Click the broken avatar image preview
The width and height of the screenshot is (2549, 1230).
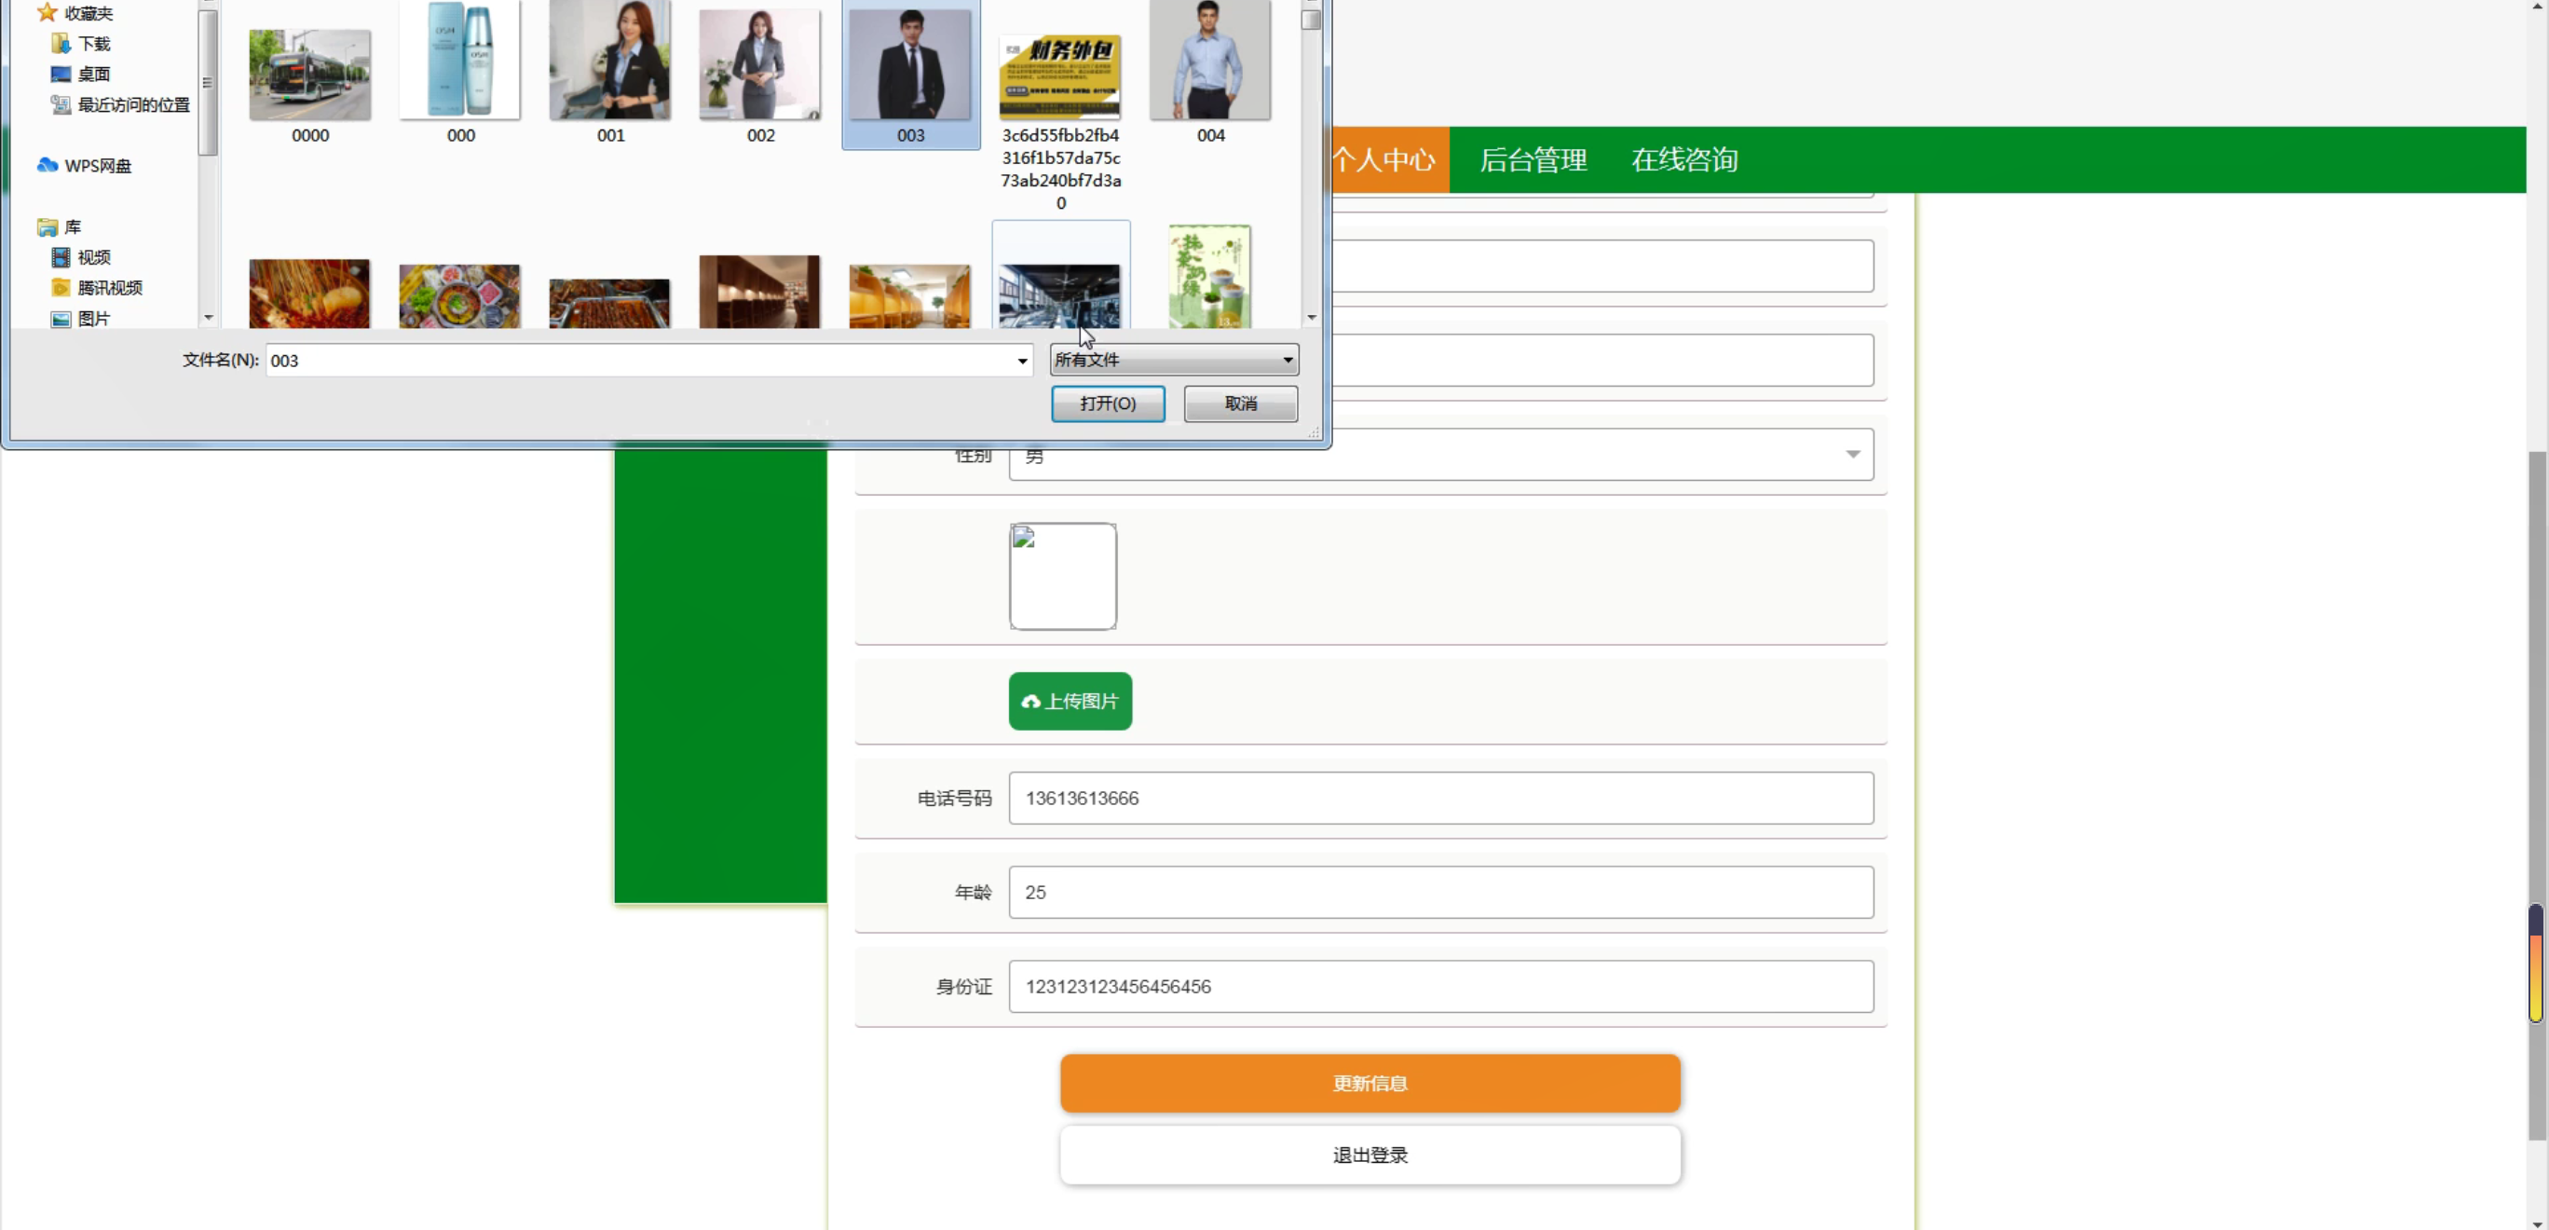pyautogui.click(x=1063, y=576)
